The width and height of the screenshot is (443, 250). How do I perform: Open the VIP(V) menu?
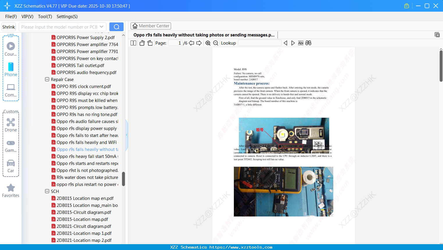click(x=27, y=17)
